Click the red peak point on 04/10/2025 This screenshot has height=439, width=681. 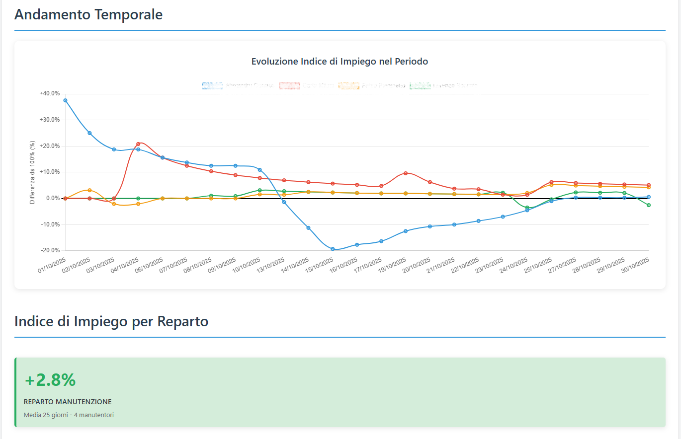coord(138,144)
